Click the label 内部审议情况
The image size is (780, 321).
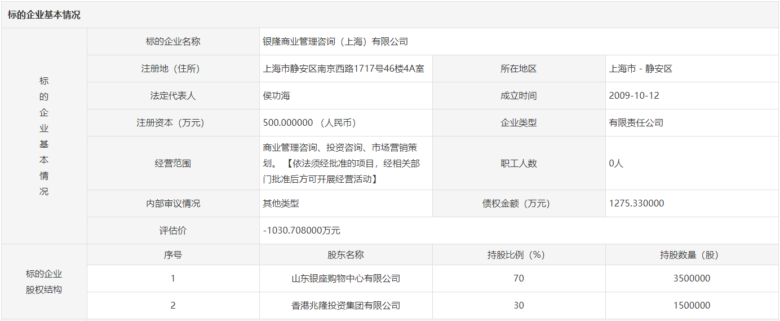(173, 204)
